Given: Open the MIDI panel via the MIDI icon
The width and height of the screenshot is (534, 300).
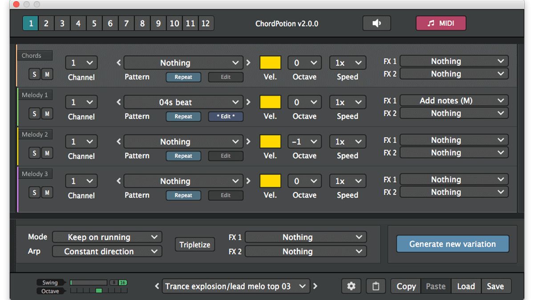Looking at the screenshot, I should (x=441, y=23).
